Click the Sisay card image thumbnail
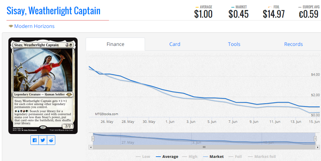 pos(43,86)
